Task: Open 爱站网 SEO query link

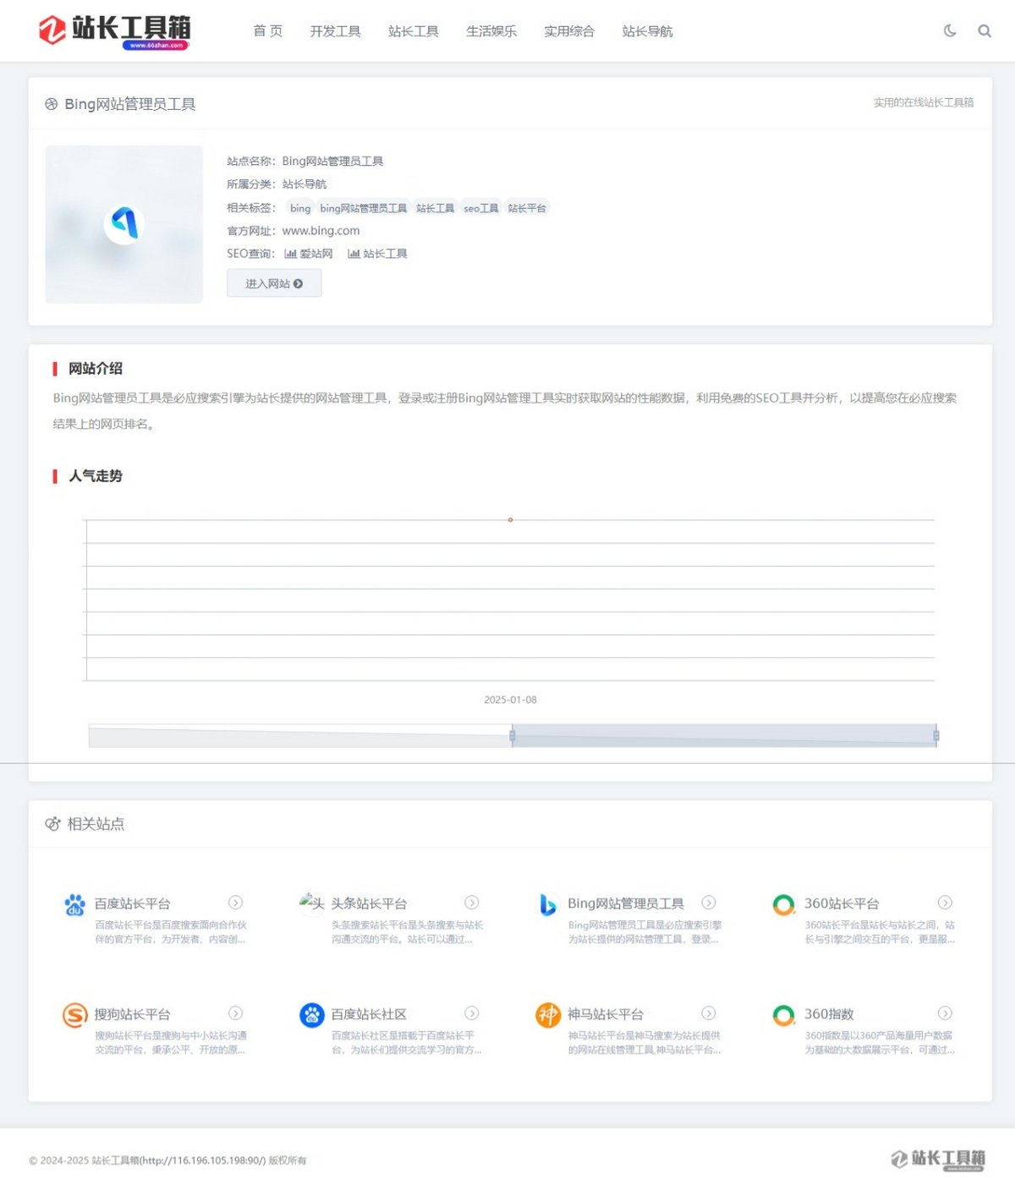Action: click(309, 254)
